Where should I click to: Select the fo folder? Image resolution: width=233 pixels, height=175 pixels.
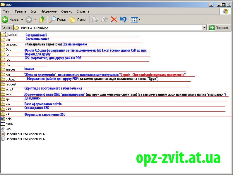(5, 55)
